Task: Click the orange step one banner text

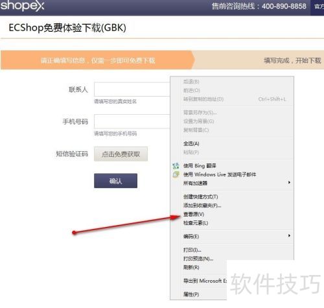Action: pos(98,60)
